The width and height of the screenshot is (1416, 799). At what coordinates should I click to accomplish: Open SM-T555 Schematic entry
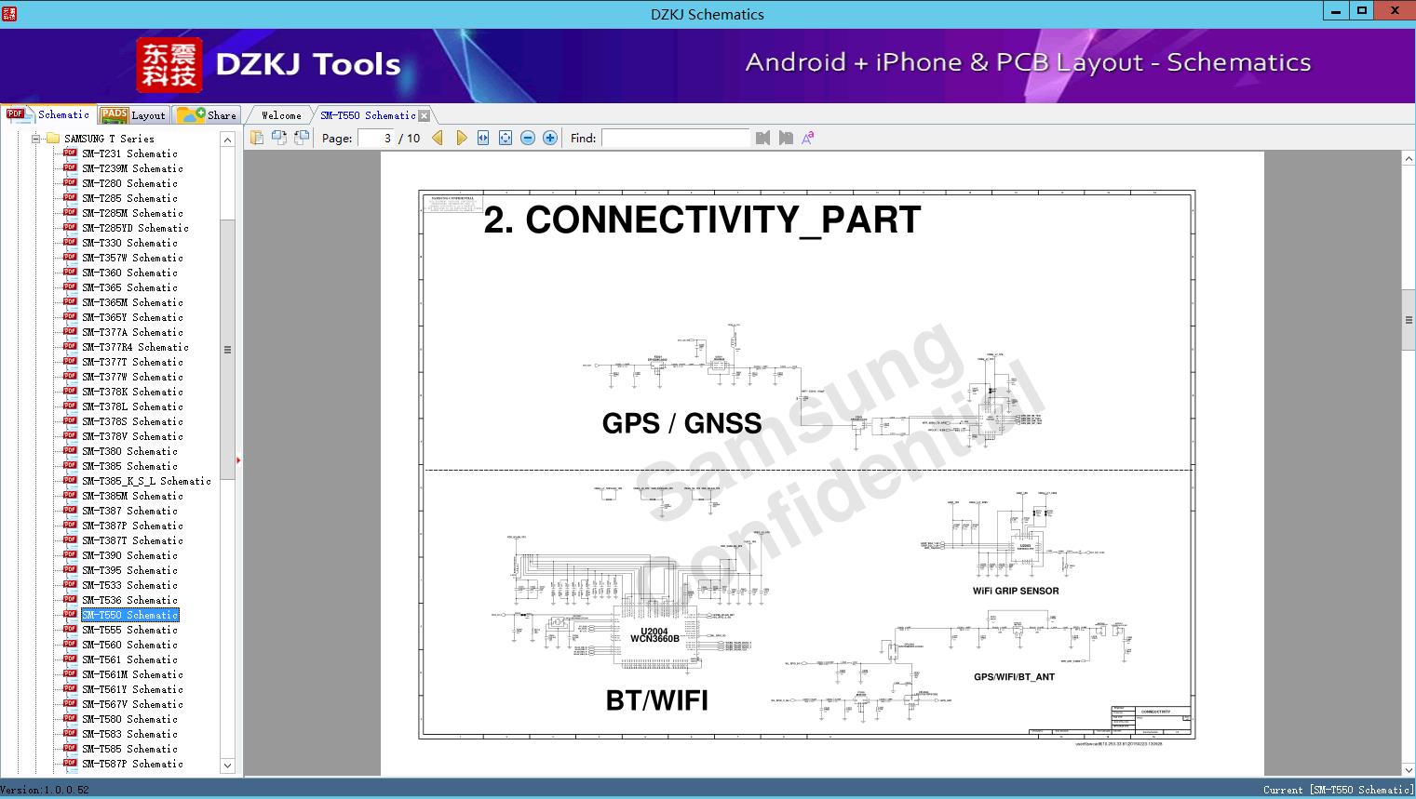pyautogui.click(x=129, y=630)
